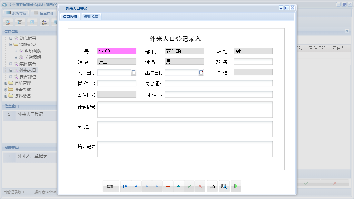
Task: Open the 入厂日期 calendar picker
Action: [x=133, y=72]
